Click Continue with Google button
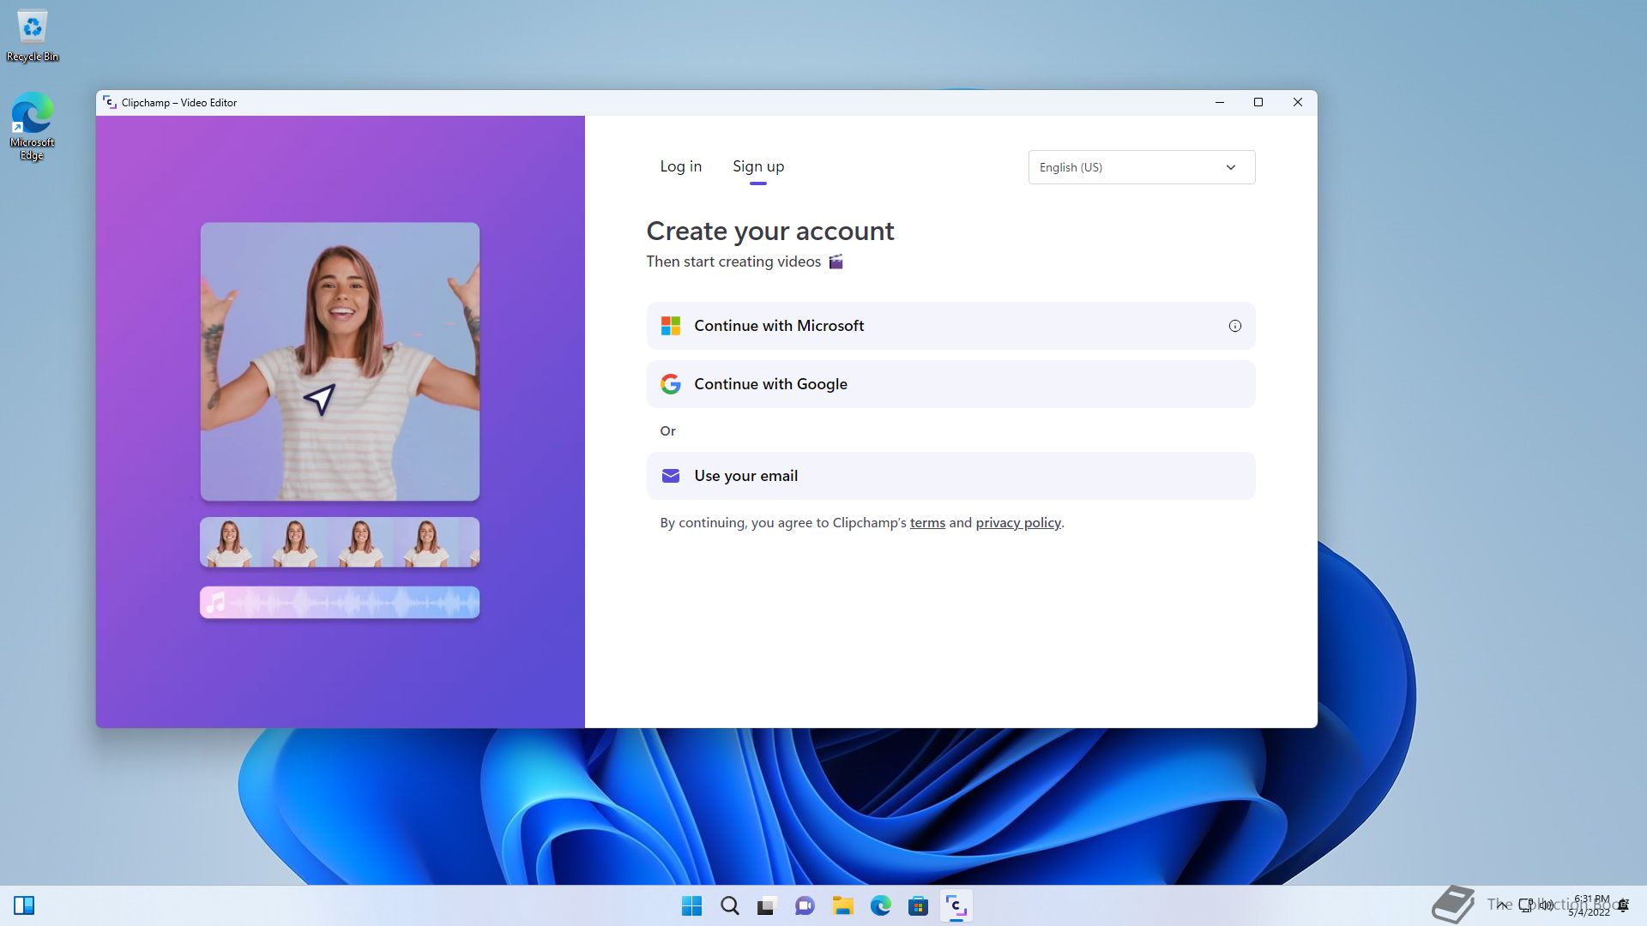Viewport: 1647px width, 926px height. pos(950,384)
